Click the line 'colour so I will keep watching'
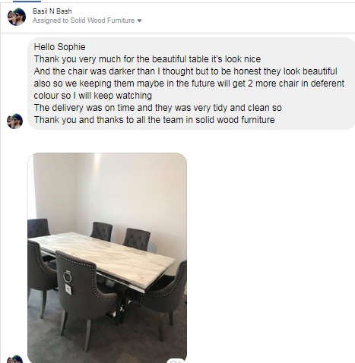Screen dimensions: 355x363 point(93,96)
